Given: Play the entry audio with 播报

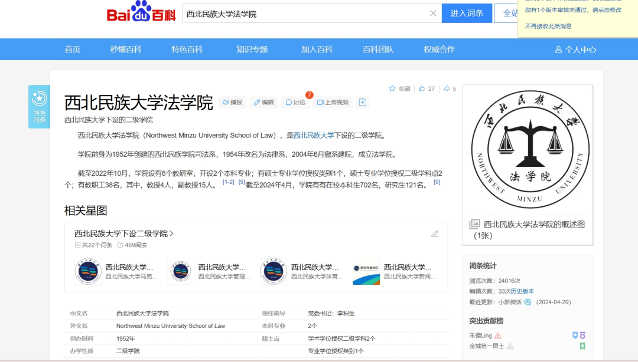Looking at the screenshot, I should 232,103.
